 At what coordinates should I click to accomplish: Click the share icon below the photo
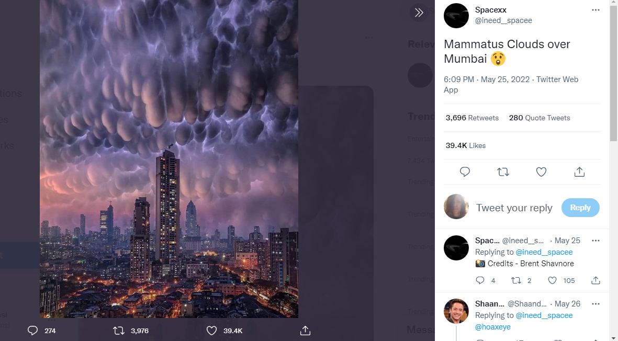pos(306,331)
